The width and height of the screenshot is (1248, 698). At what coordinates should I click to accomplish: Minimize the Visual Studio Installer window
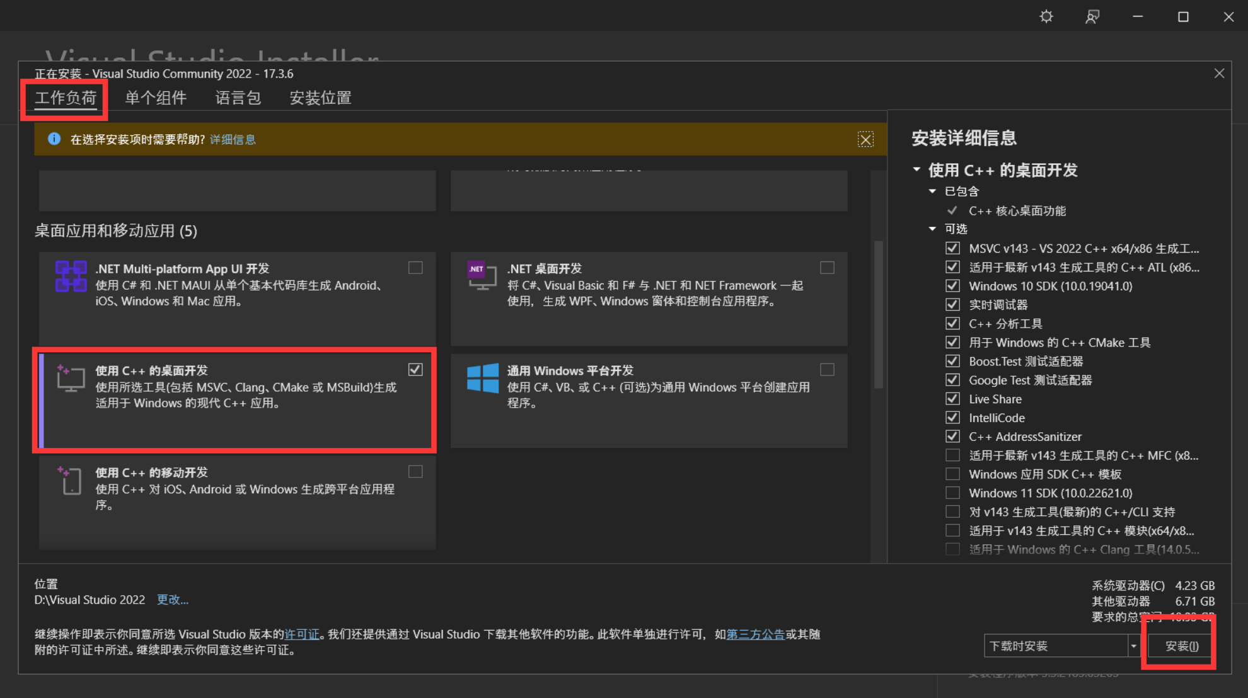[x=1138, y=16]
